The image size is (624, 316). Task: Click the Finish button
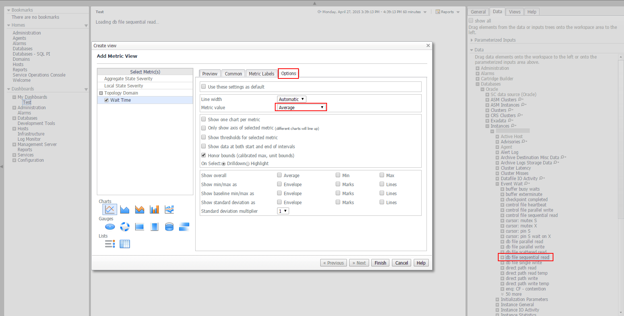point(380,263)
